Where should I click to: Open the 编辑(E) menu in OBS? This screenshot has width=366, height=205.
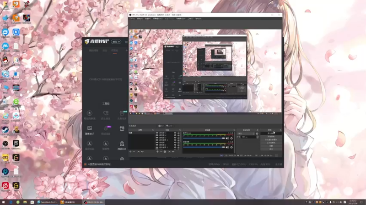140,19
